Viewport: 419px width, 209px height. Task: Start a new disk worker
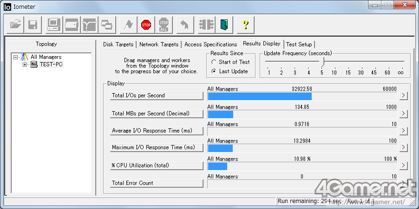coord(72,25)
